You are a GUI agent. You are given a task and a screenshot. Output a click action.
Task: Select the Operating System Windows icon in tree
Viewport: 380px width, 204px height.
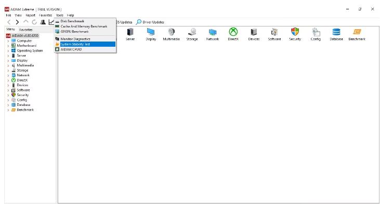[x=14, y=50]
